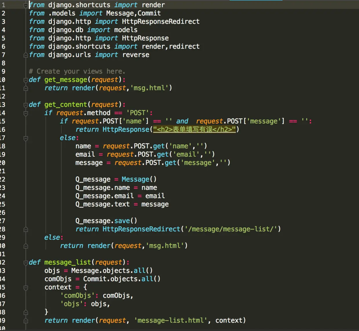Click 'context' argument in the final render call
This screenshot has height=331, width=359.
pyautogui.click(x=229, y=321)
